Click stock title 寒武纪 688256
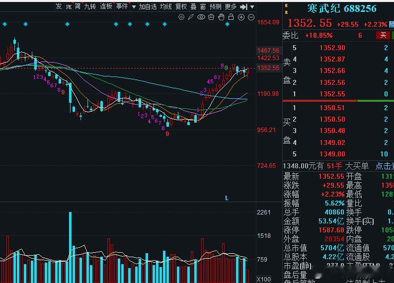The height and width of the screenshot is (283, 394). 342,8
